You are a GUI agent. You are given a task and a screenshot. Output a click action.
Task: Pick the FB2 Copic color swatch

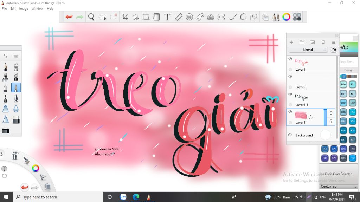pyautogui.click(x=352, y=158)
